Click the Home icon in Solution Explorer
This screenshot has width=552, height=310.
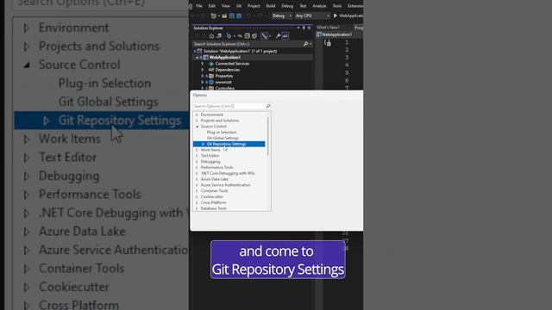tap(211, 36)
